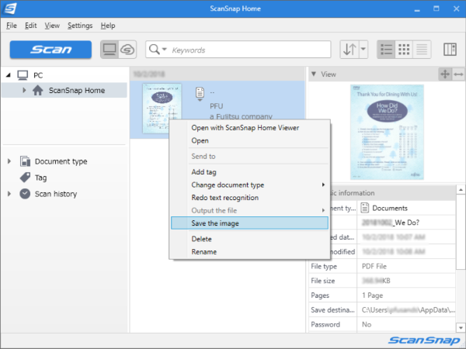Click the Save destination path value

click(x=408, y=309)
